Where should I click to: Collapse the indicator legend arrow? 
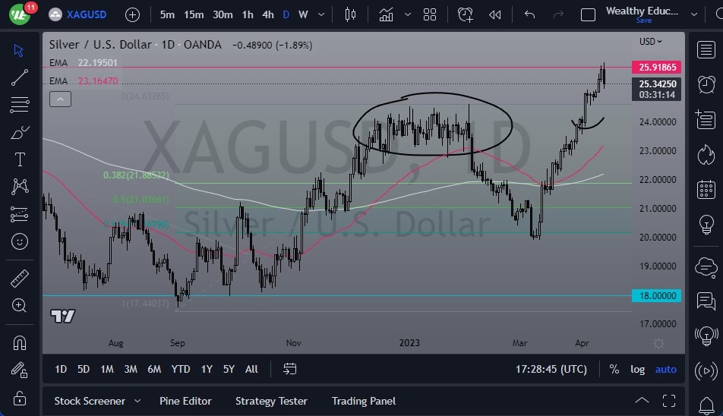(x=61, y=99)
